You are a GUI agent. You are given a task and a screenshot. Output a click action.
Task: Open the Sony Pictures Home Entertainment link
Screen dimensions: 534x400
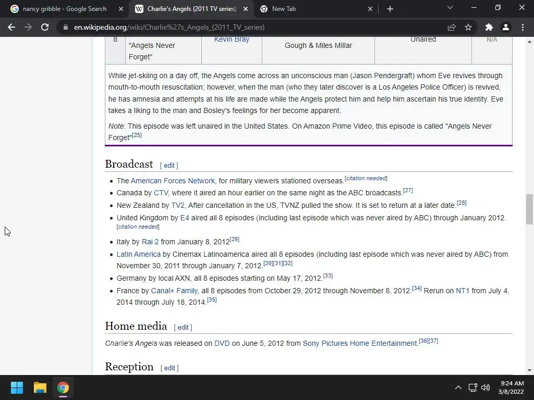click(360, 343)
